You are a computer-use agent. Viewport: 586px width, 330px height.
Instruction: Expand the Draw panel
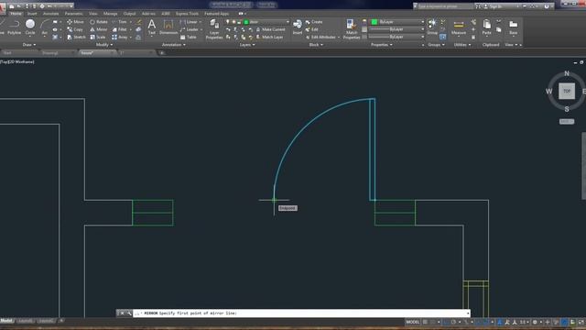pos(29,45)
